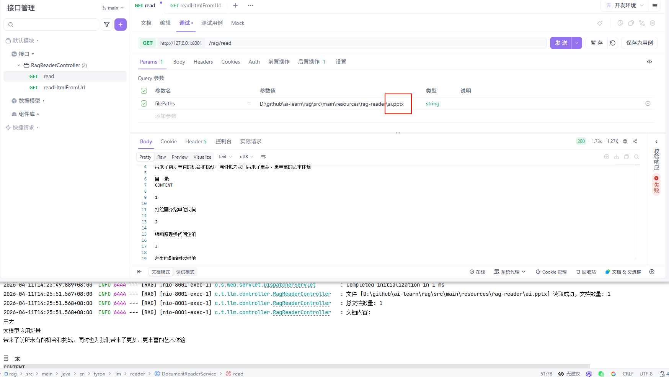
Task: Toggle the select-all parameters checkbox
Action: tap(144, 91)
